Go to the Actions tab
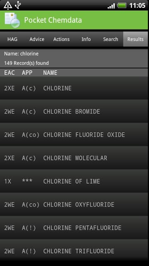This screenshot has width=149, height=266. (x=62, y=39)
